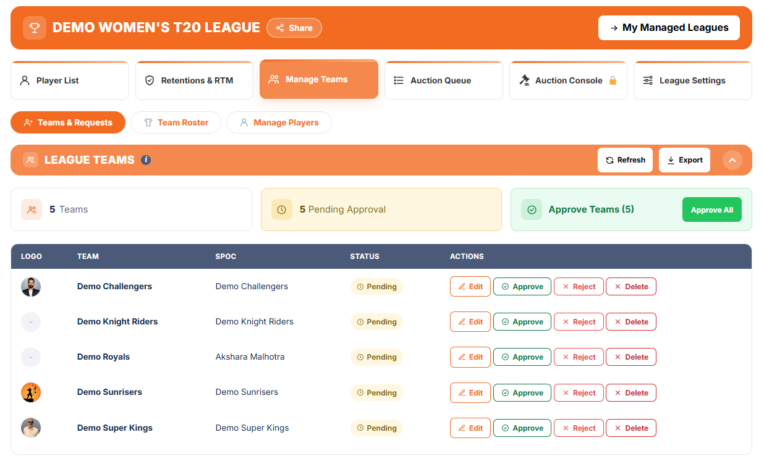
Task: Click the STATUS column header
Action: pos(365,256)
